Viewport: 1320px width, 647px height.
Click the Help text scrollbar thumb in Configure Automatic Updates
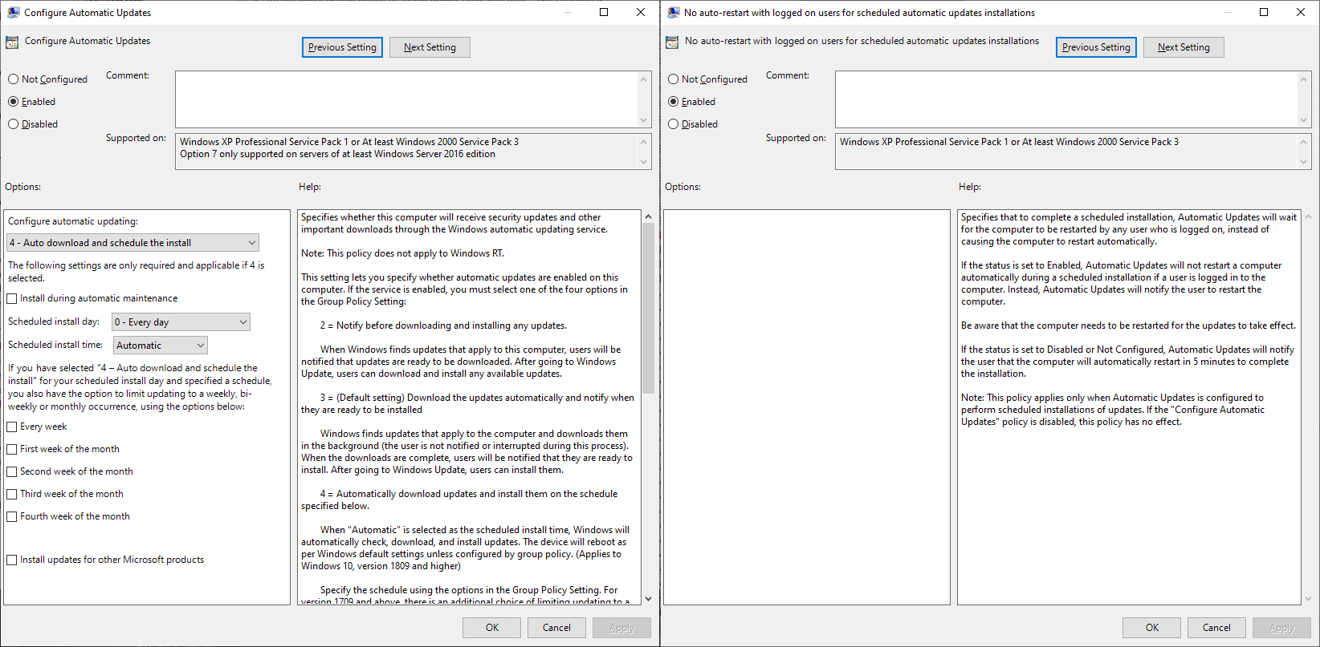[648, 308]
